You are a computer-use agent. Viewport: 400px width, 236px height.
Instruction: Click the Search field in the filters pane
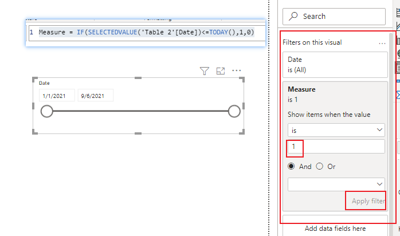(x=334, y=16)
